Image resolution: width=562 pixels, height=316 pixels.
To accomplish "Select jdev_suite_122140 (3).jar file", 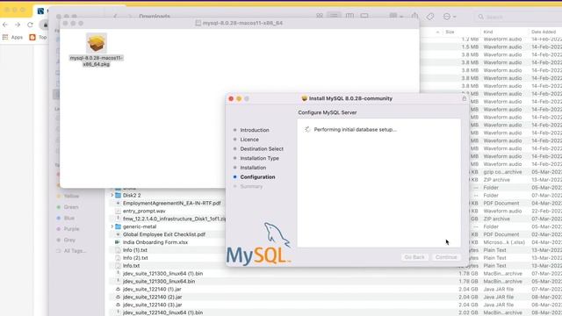I will [152, 305].
